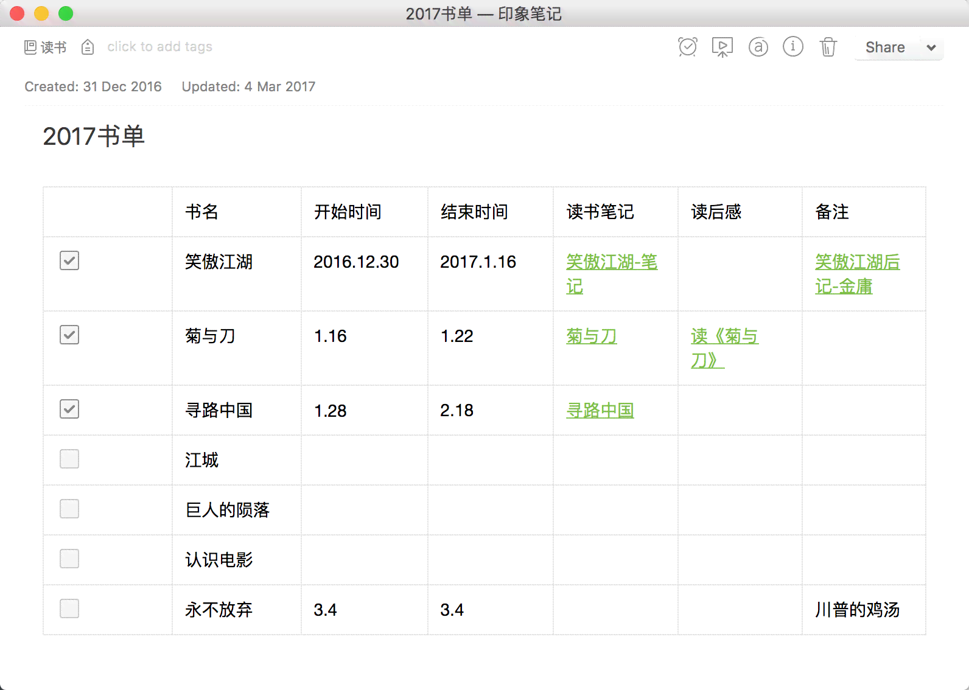Image resolution: width=969 pixels, height=690 pixels.
Task: Open the 读《菊与刀》 link
Action: pyautogui.click(x=725, y=348)
